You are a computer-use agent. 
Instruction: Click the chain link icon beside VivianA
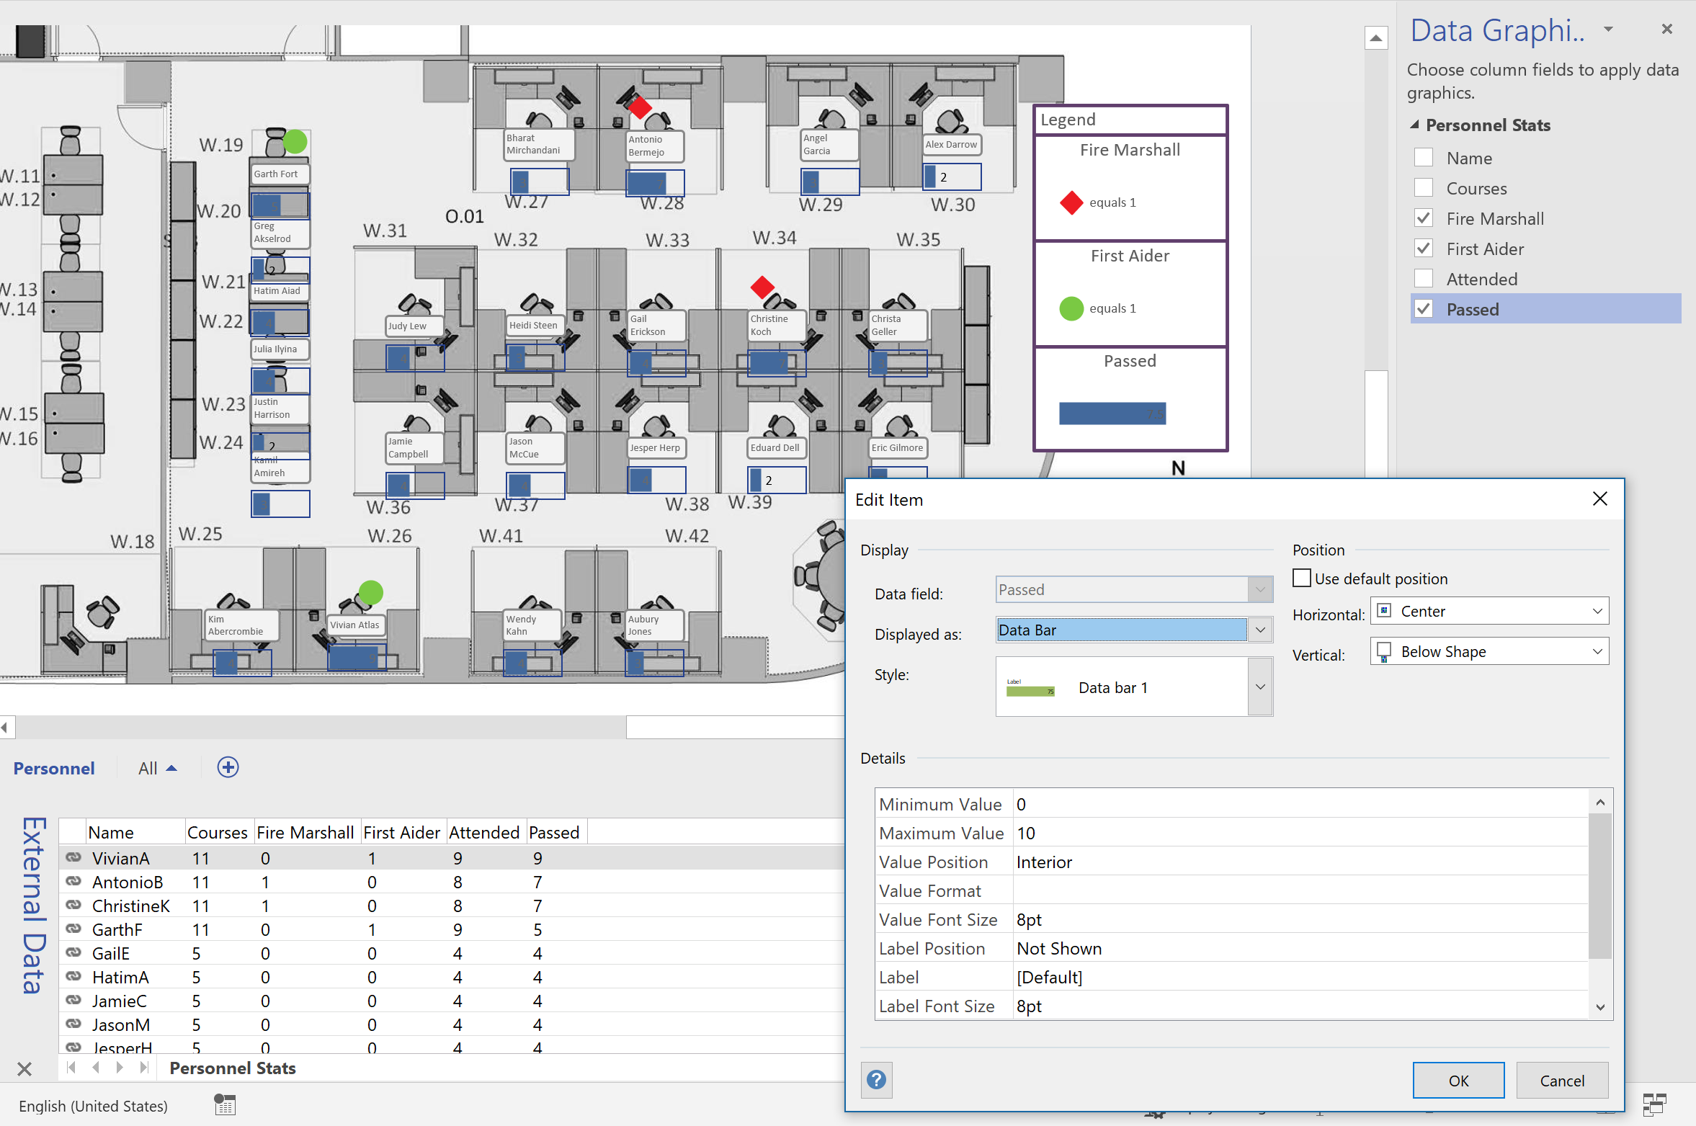[x=73, y=857]
